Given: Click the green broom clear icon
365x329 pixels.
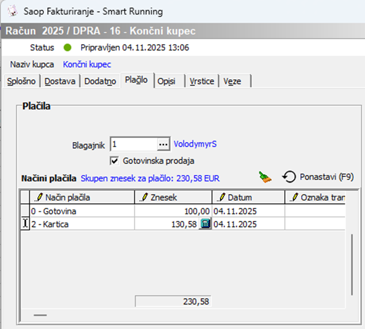Looking at the screenshot, I should pos(265,177).
